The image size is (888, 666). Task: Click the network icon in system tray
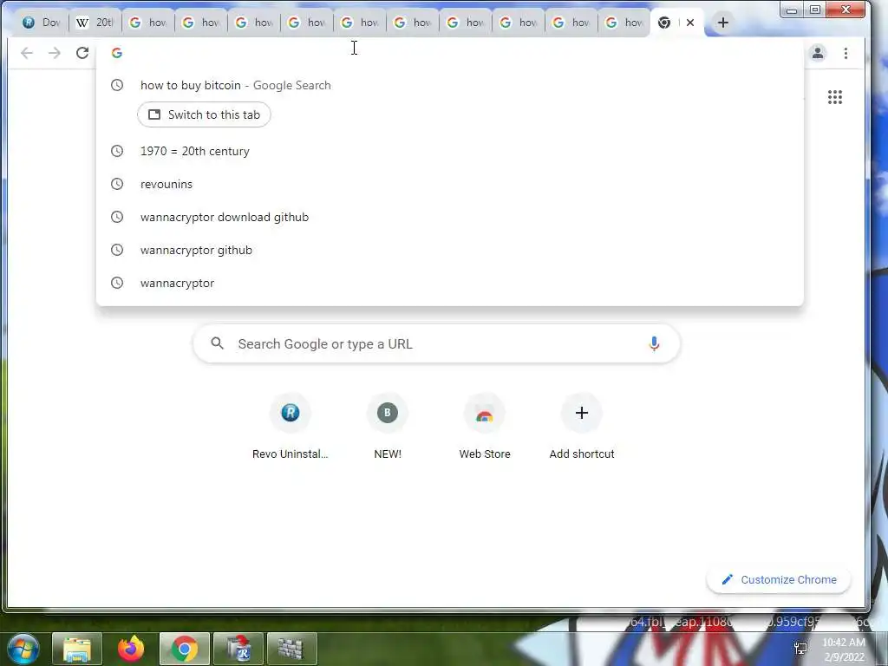(x=800, y=649)
